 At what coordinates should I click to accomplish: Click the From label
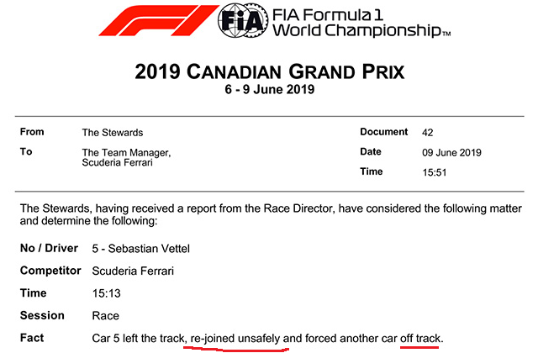[x=32, y=132]
